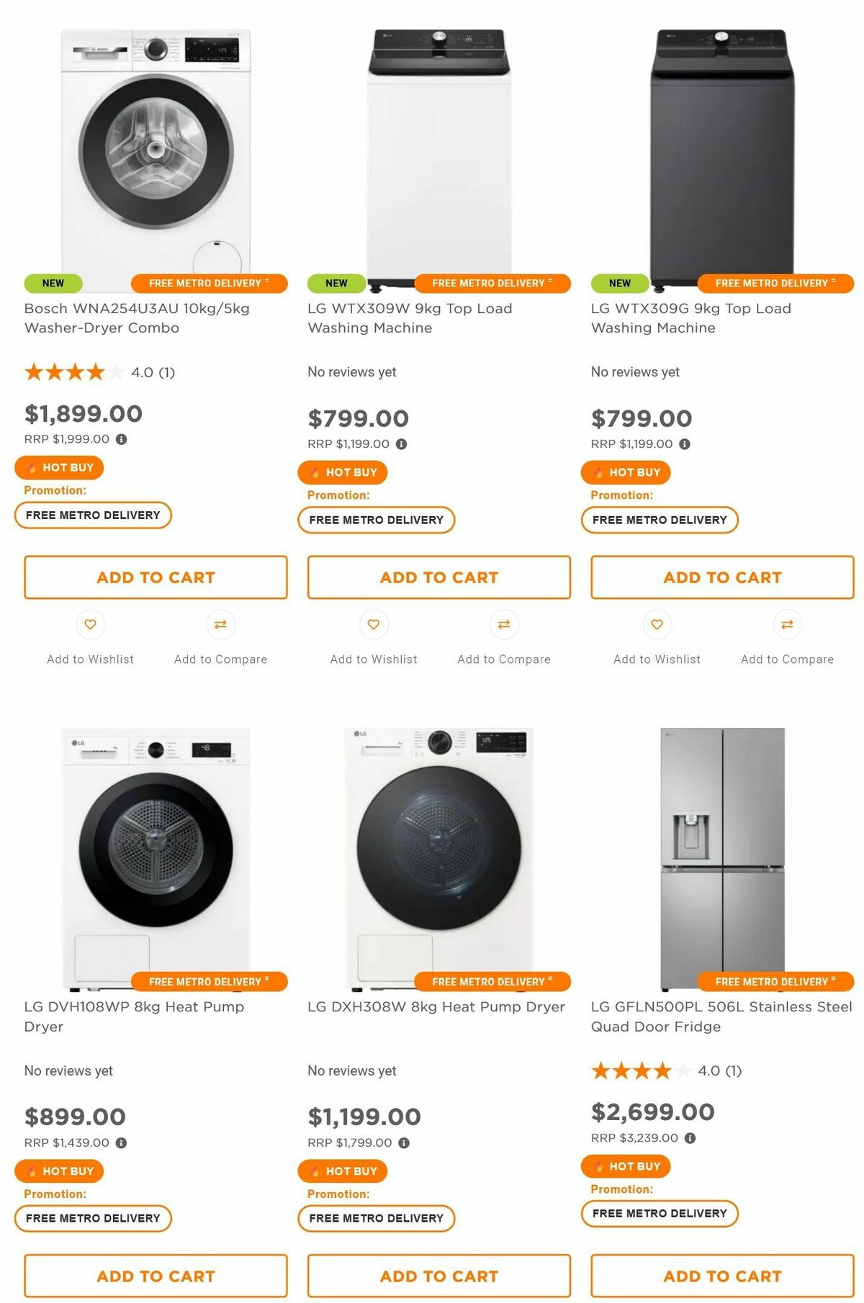Open LG GFLN500PL Quad Door Fridge title
864x1303 pixels.
click(x=721, y=1016)
